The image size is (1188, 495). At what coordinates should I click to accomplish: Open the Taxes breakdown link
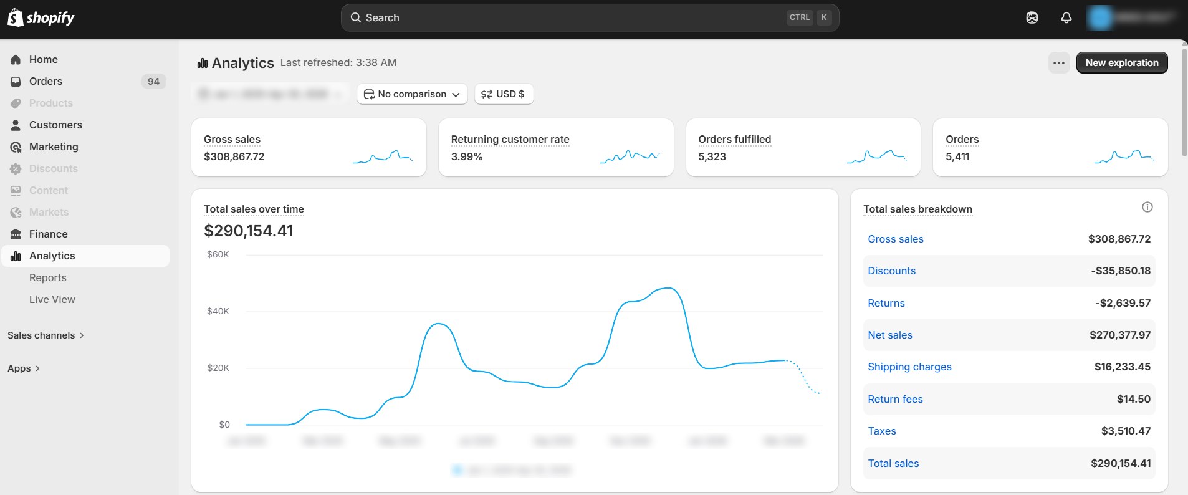[x=882, y=431]
